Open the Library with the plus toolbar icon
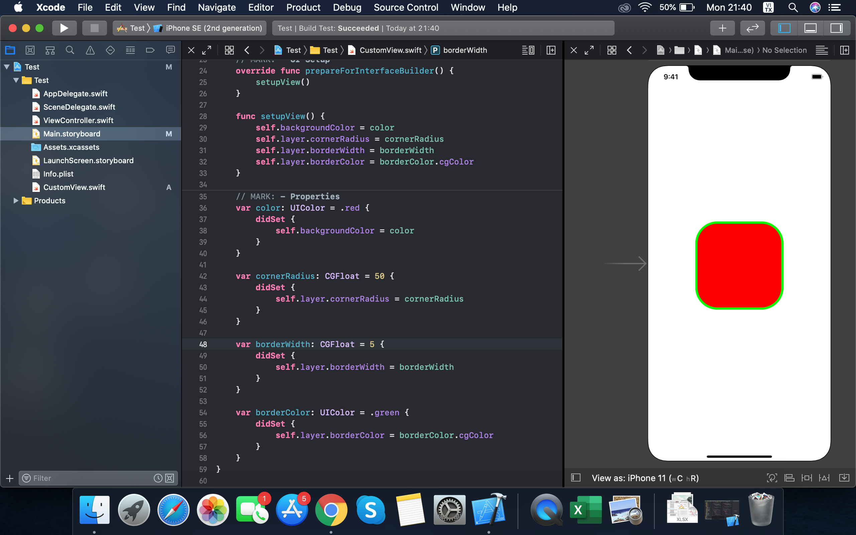The image size is (856, 535). coord(722,28)
